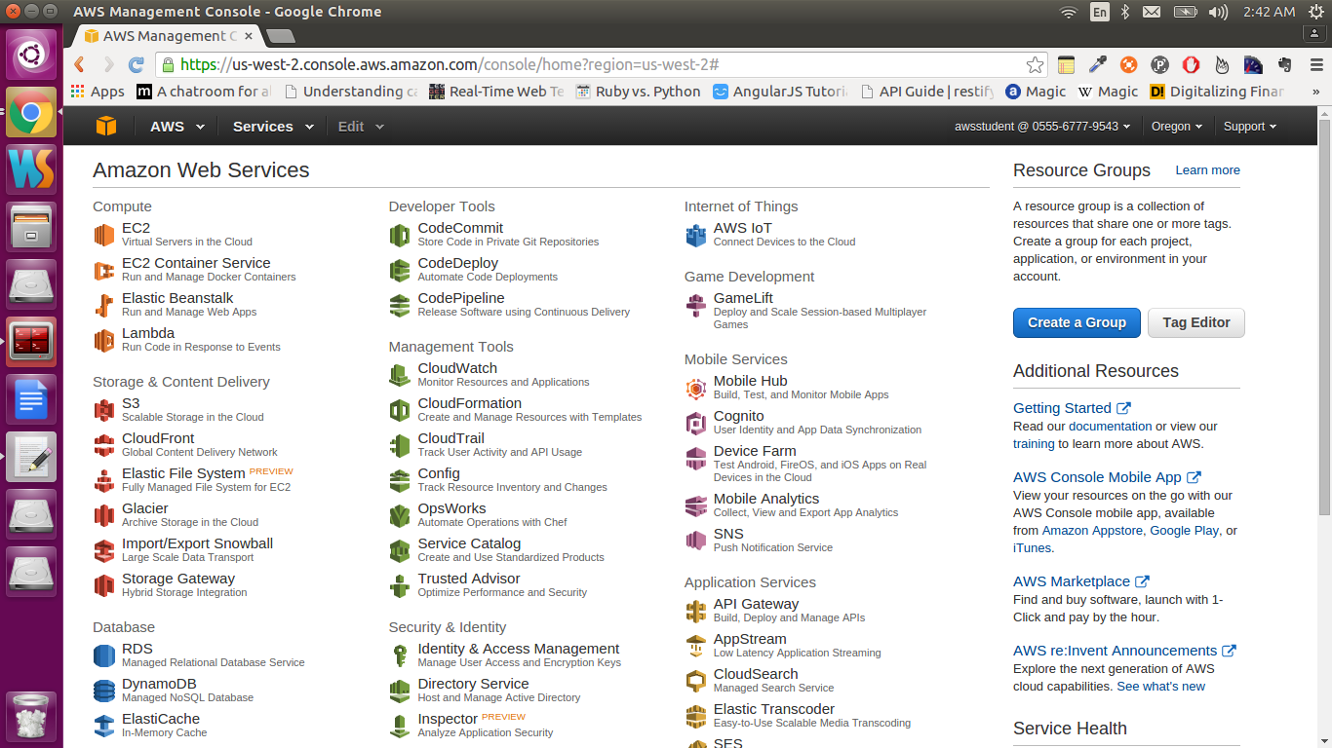Open the Oregon region selector
The image size is (1332, 748).
[1176, 126]
